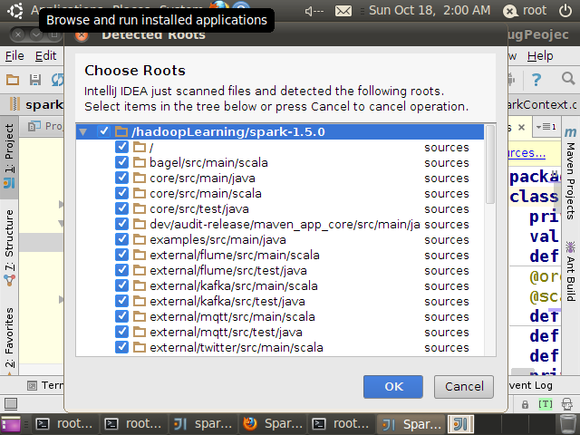The height and width of the screenshot is (435, 580).
Task: Click the Project view dropdown in panel header
Action: [x=45, y=126]
